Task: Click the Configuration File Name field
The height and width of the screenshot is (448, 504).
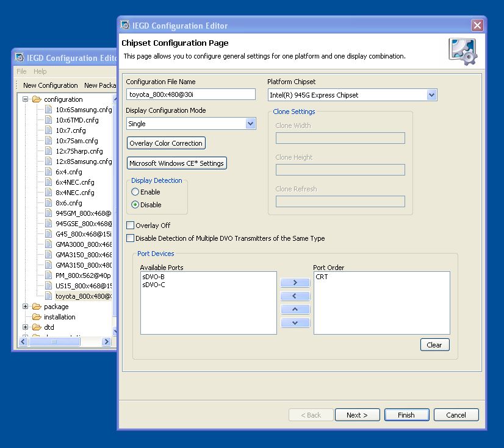Action: pyautogui.click(x=190, y=94)
